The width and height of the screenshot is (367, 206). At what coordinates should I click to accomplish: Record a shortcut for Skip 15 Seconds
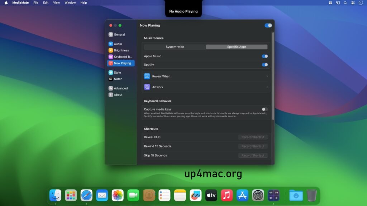253,155
